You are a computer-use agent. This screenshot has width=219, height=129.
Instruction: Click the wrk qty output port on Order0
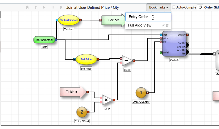pos(187,35)
